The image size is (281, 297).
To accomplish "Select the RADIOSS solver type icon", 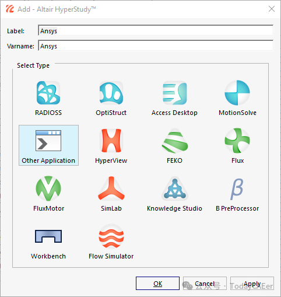I will click(48, 93).
